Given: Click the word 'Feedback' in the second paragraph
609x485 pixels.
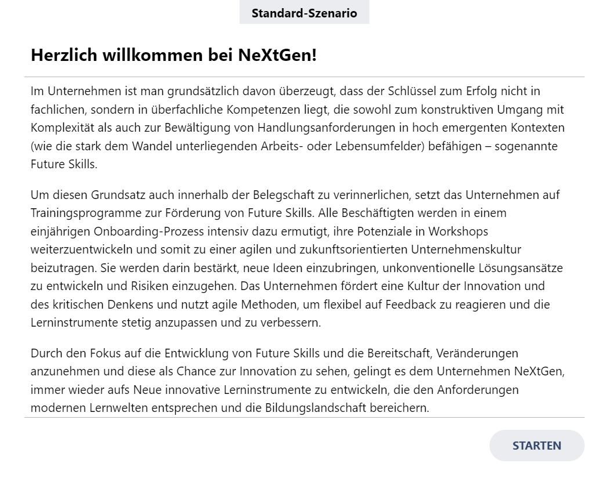Looking at the screenshot, I should coord(411,305).
